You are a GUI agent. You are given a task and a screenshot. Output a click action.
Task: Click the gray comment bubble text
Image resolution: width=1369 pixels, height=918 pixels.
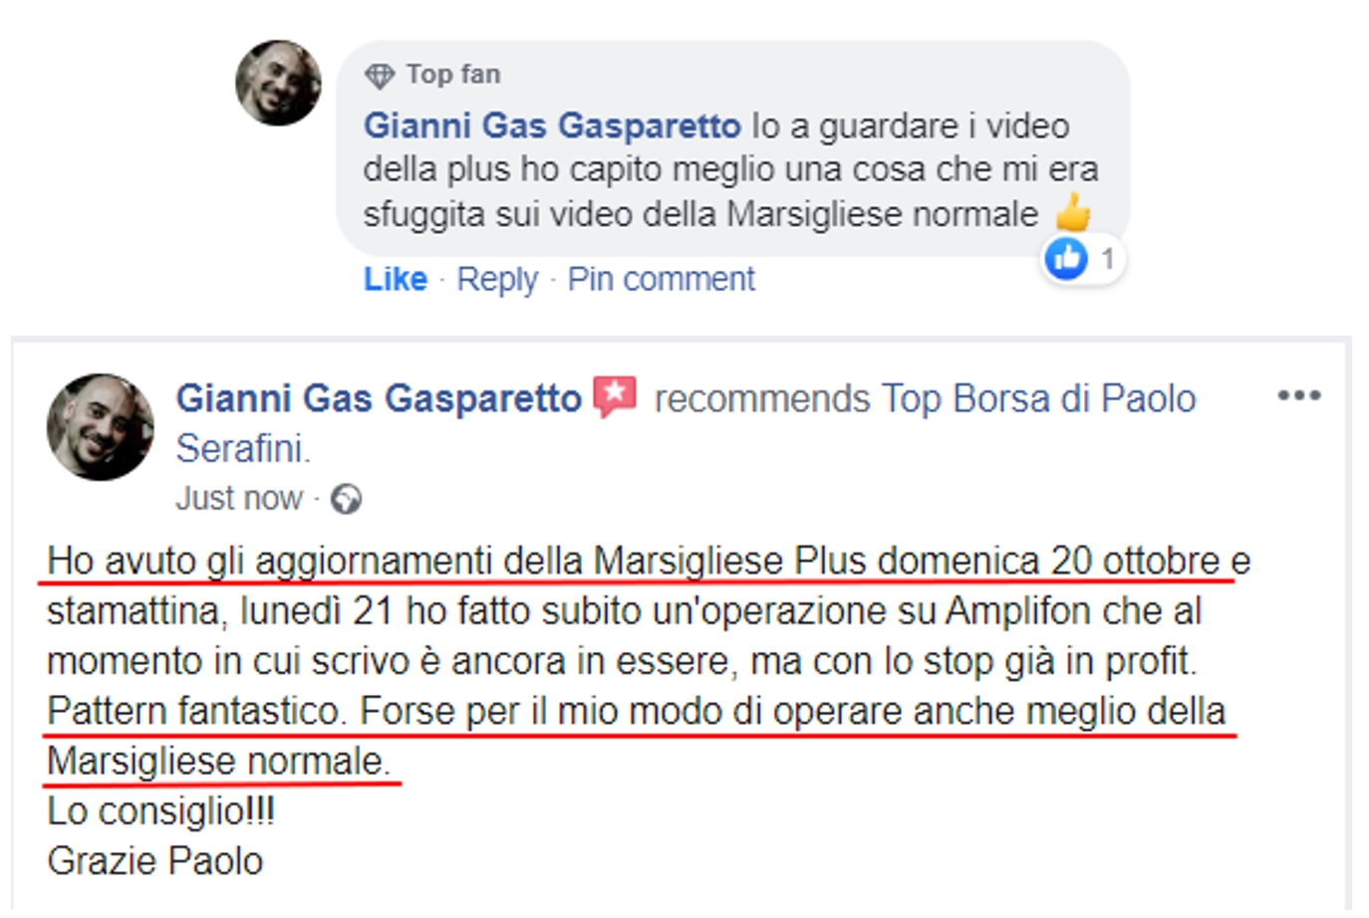coord(731,169)
